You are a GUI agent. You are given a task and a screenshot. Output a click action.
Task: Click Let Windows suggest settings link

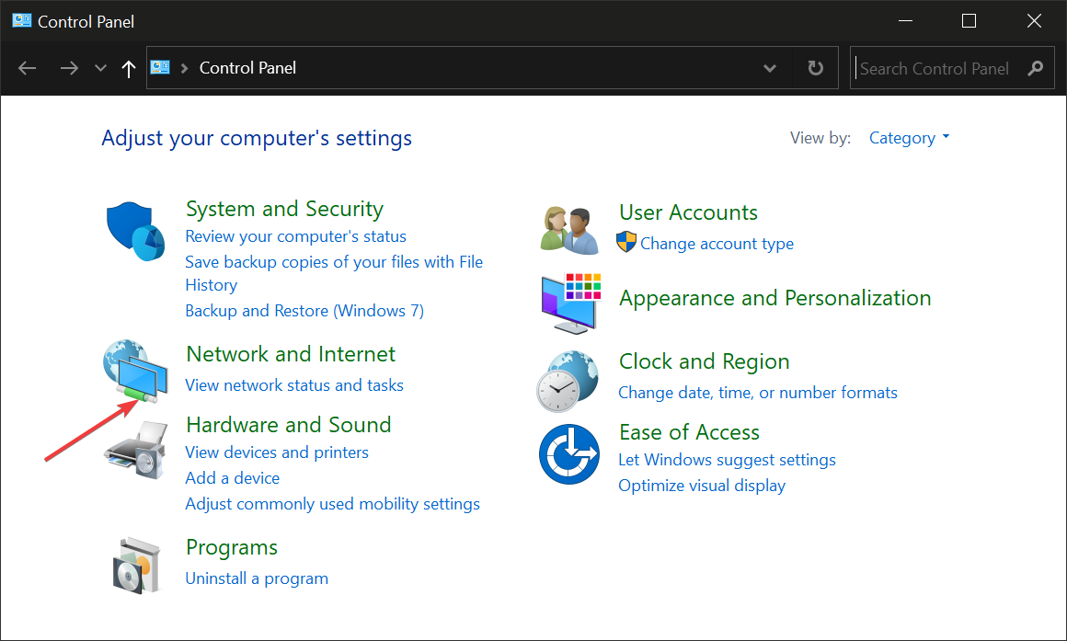[727, 460]
